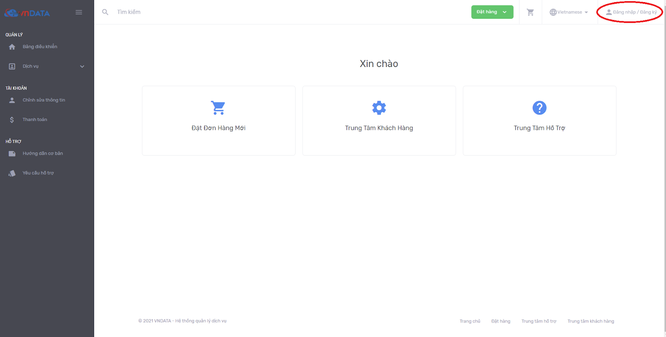Open Chỉnh sửa thông tin menu item
This screenshot has height=337, width=666.
tap(44, 100)
